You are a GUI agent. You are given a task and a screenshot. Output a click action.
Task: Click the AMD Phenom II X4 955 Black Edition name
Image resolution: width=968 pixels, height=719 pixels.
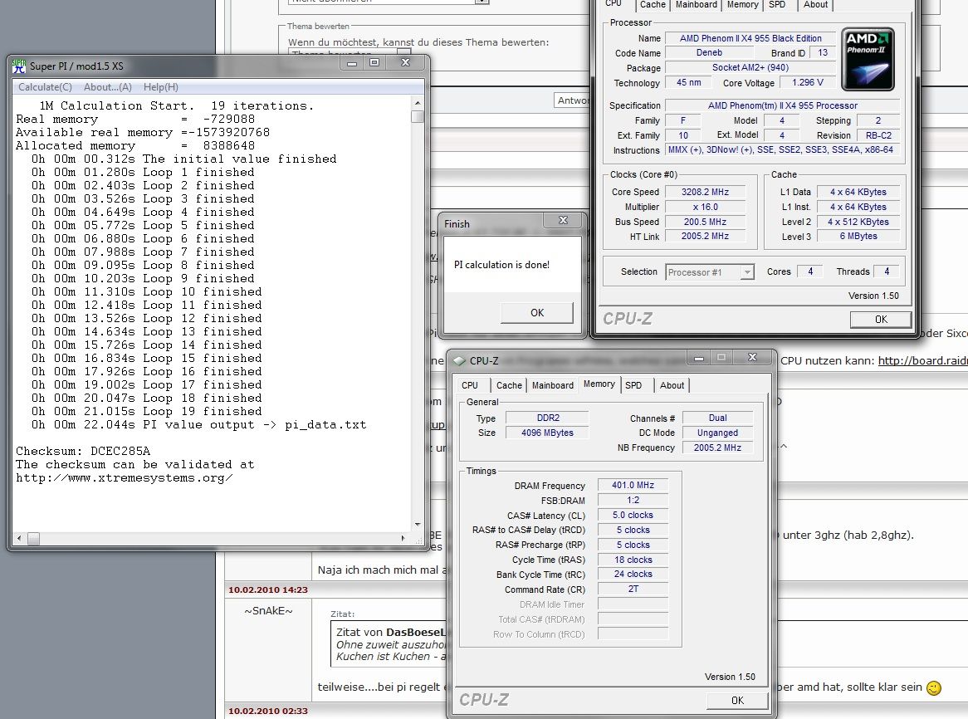pyautogui.click(x=750, y=38)
